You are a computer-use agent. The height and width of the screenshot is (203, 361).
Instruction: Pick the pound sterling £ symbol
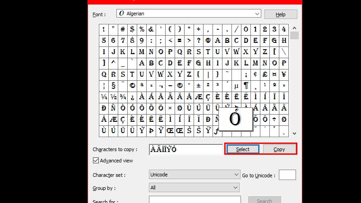(265, 74)
